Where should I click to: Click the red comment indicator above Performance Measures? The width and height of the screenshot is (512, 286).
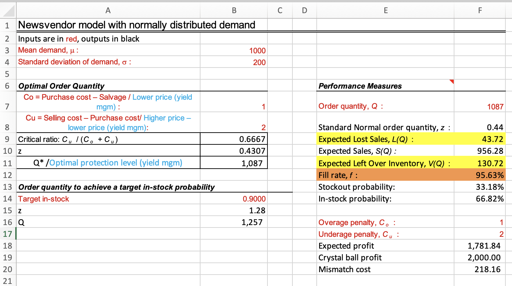[x=452, y=81]
